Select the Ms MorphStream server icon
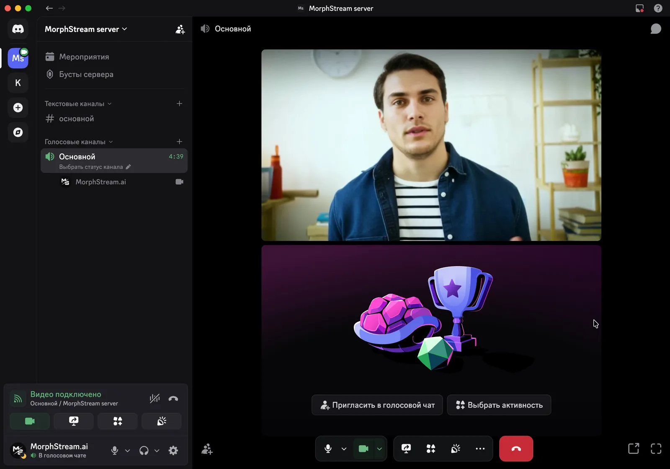The image size is (670, 469). 18,58
